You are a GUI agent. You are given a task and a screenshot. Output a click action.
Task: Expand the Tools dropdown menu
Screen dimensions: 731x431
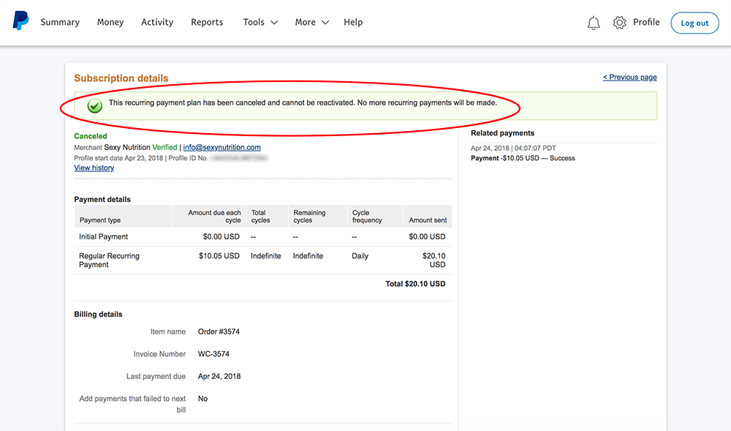tap(260, 22)
